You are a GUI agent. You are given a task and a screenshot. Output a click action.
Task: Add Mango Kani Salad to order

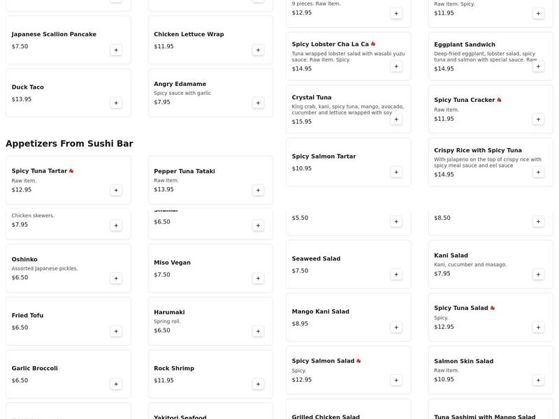point(396,327)
